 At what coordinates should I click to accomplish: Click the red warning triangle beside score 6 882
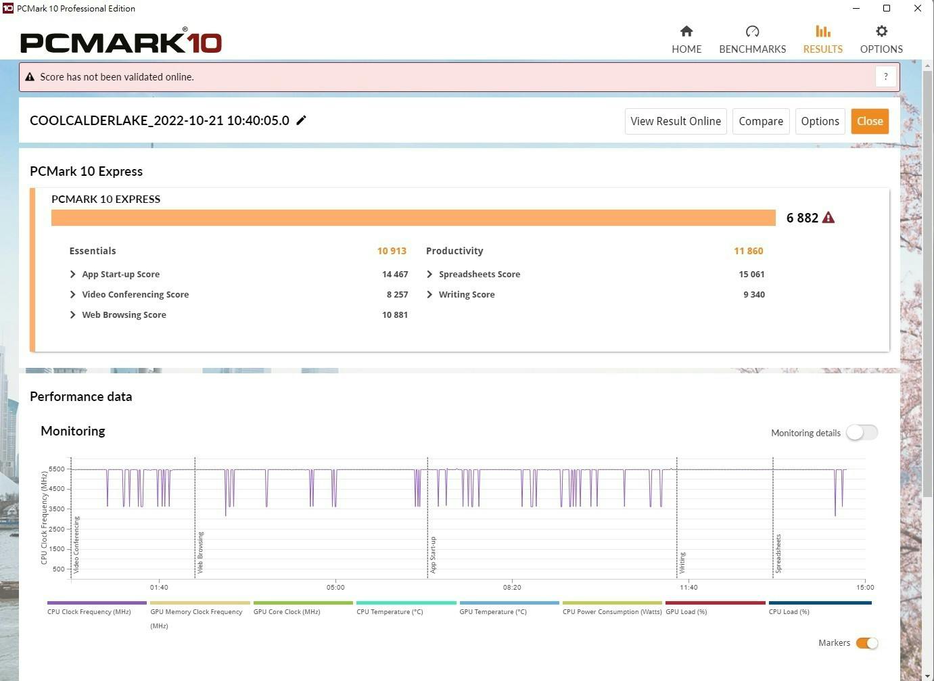pyautogui.click(x=828, y=218)
